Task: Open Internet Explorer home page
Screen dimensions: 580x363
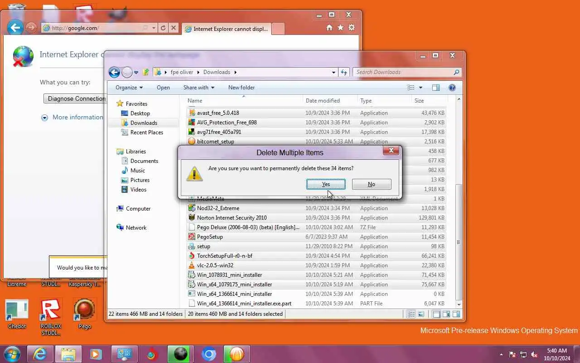Action: pyautogui.click(x=329, y=28)
